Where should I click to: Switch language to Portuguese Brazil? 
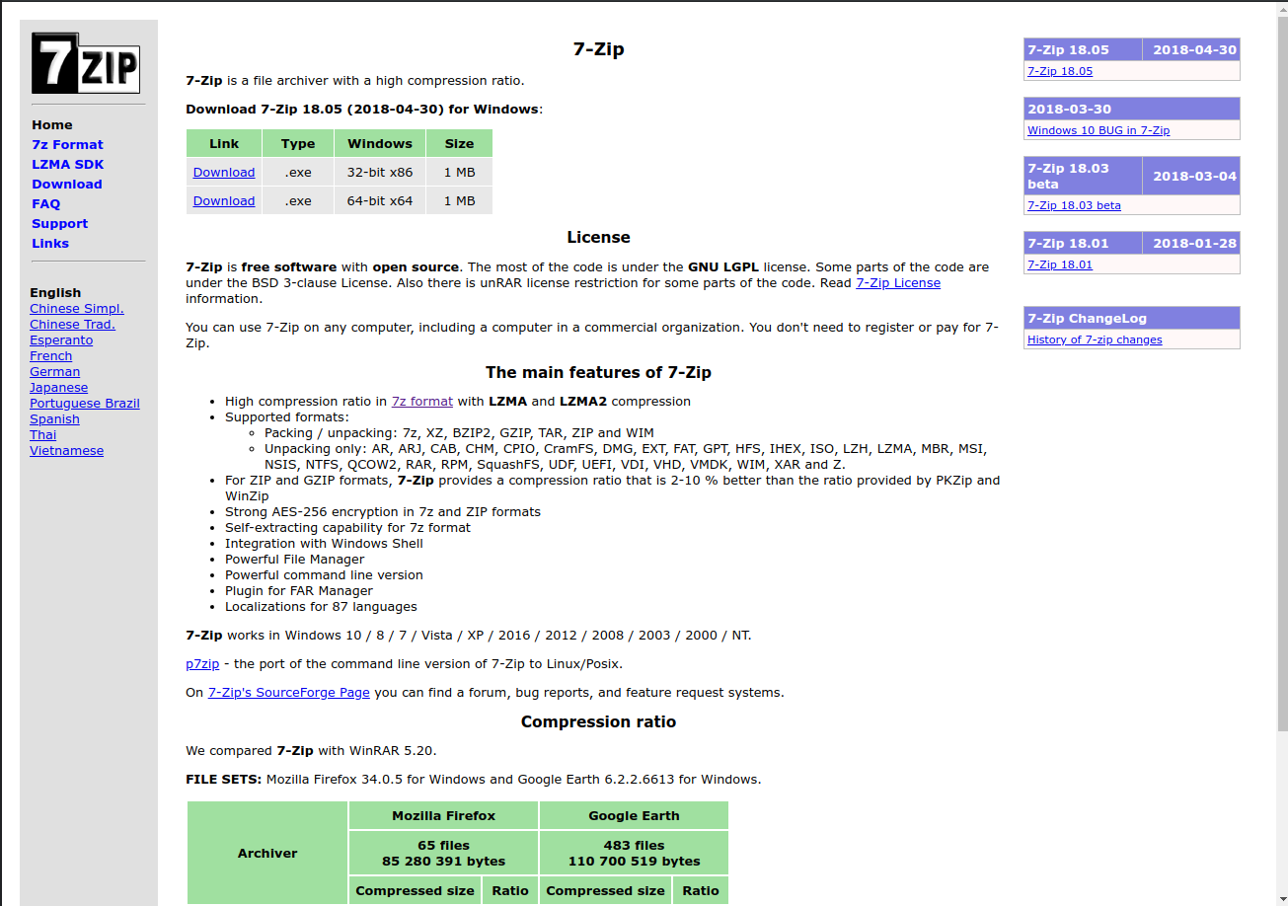(x=85, y=404)
